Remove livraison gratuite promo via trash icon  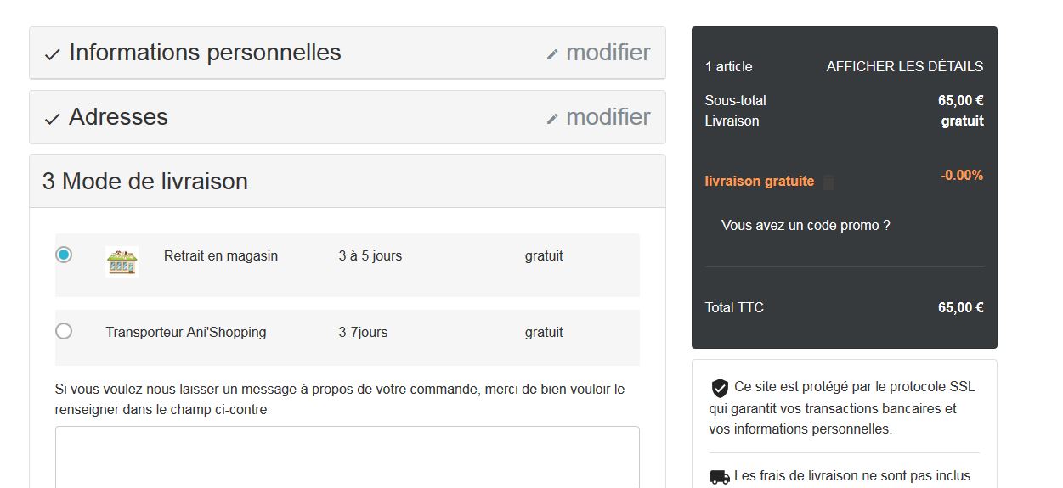(x=829, y=182)
